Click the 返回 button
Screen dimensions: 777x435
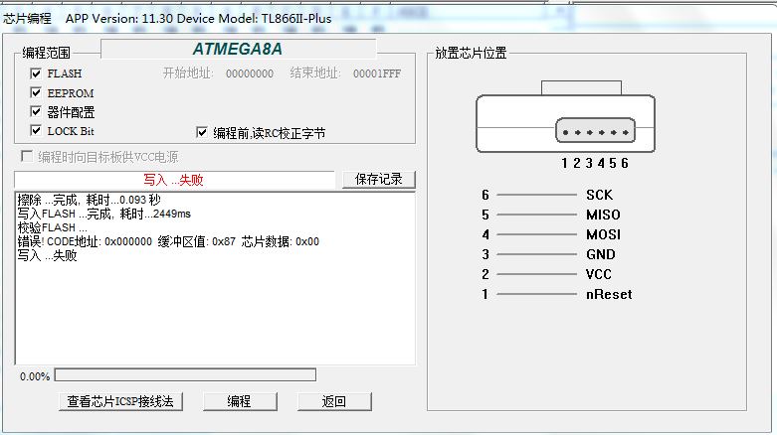[x=334, y=401]
